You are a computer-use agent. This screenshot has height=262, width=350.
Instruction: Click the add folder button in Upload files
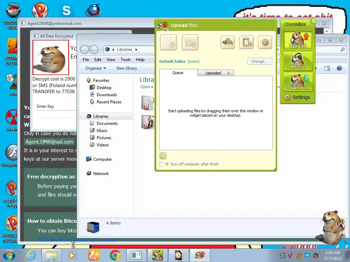[190, 42]
